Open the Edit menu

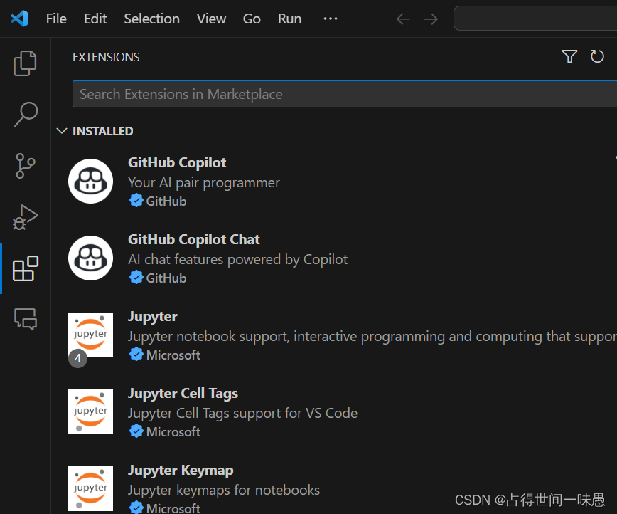(x=95, y=19)
